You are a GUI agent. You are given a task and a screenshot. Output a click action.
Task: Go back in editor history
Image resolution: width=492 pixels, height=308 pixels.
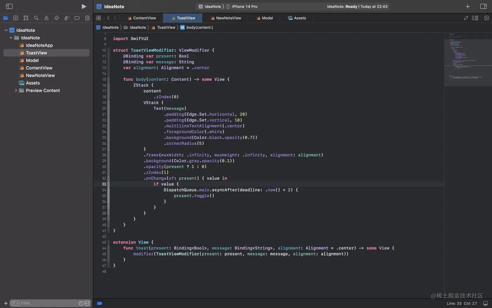click(108, 18)
